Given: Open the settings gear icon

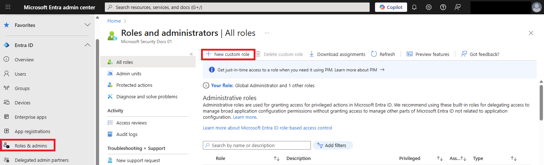Looking at the screenshot, I should tap(429, 7).
